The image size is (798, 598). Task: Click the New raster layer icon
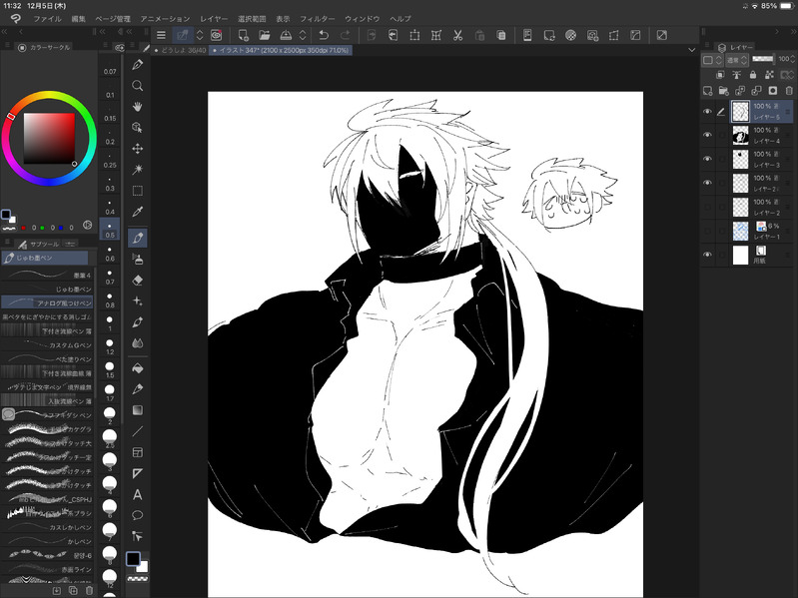point(707,91)
